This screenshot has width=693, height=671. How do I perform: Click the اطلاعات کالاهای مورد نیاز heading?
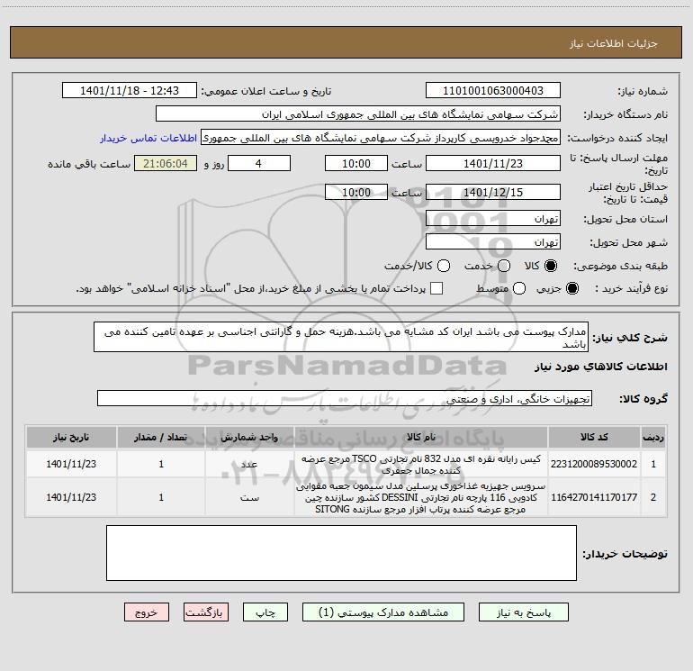(601, 367)
